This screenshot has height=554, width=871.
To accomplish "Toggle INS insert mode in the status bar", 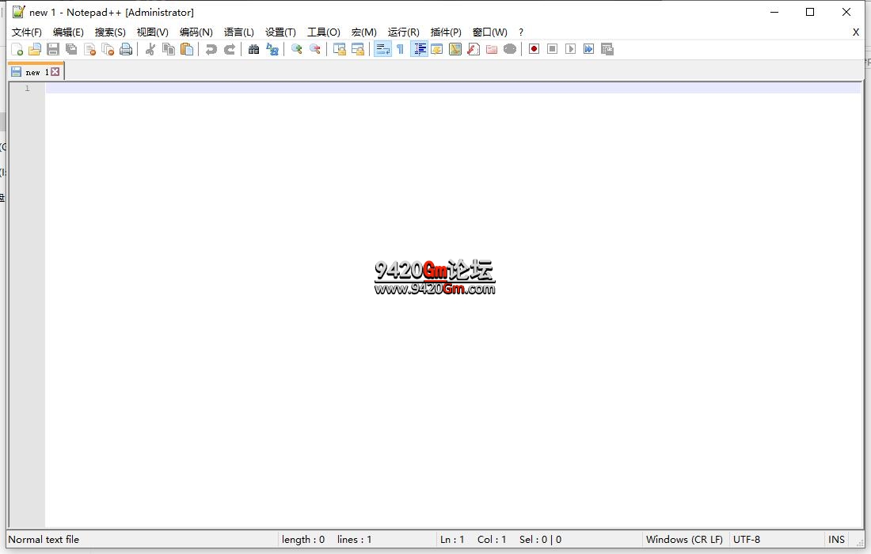I will (837, 540).
